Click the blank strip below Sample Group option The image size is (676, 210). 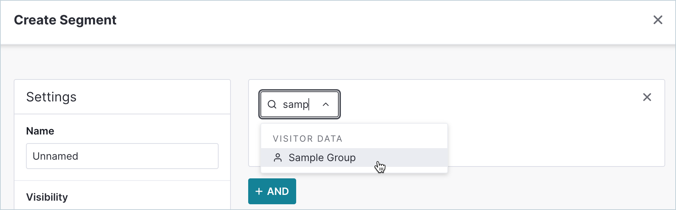[x=354, y=170]
